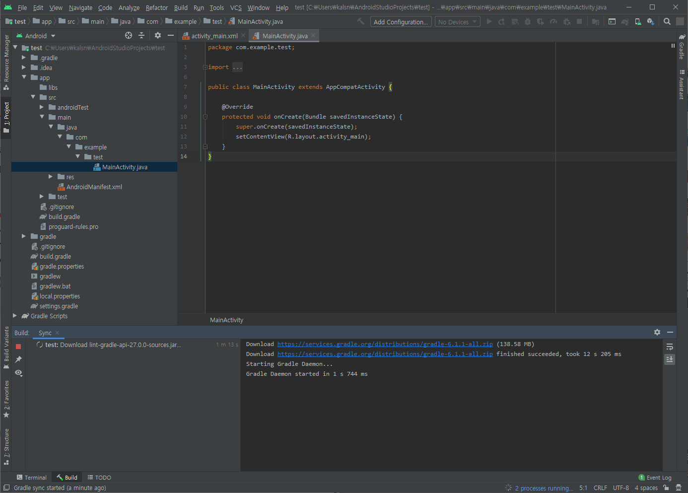The width and height of the screenshot is (688, 493).
Task: Unfold the import statements block
Action: [205, 67]
